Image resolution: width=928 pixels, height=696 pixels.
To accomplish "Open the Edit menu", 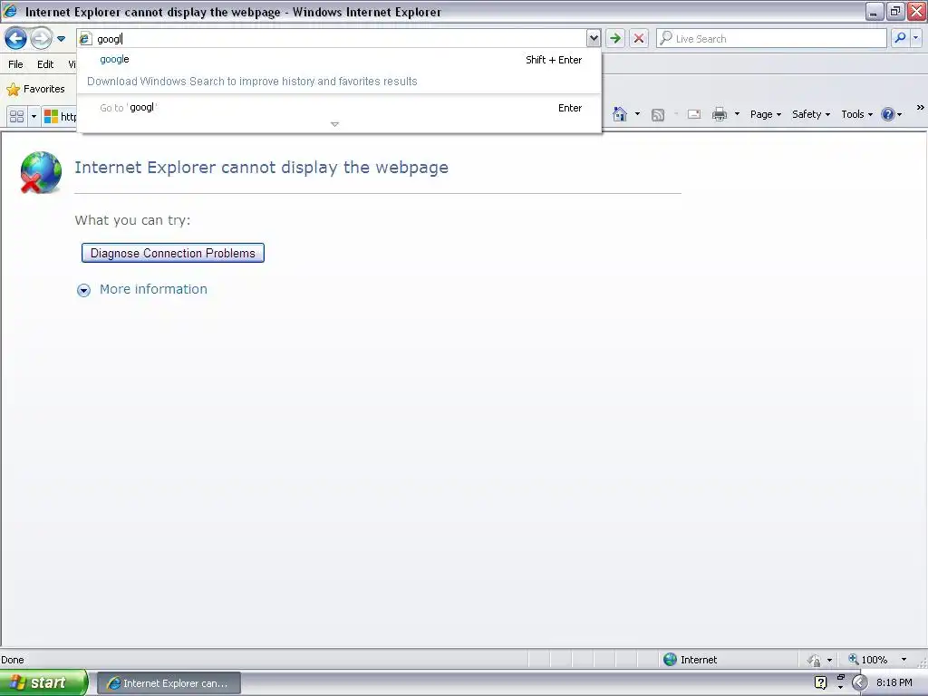I will pyautogui.click(x=45, y=64).
